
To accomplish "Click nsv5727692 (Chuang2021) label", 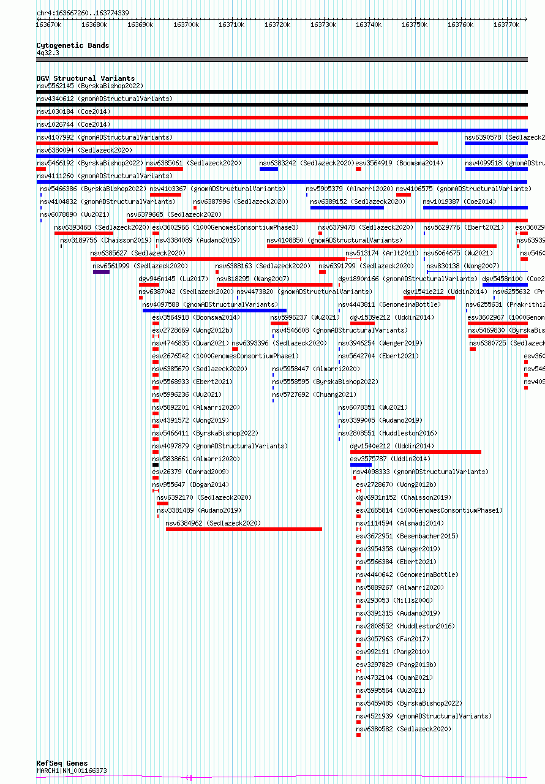I will [x=315, y=394].
